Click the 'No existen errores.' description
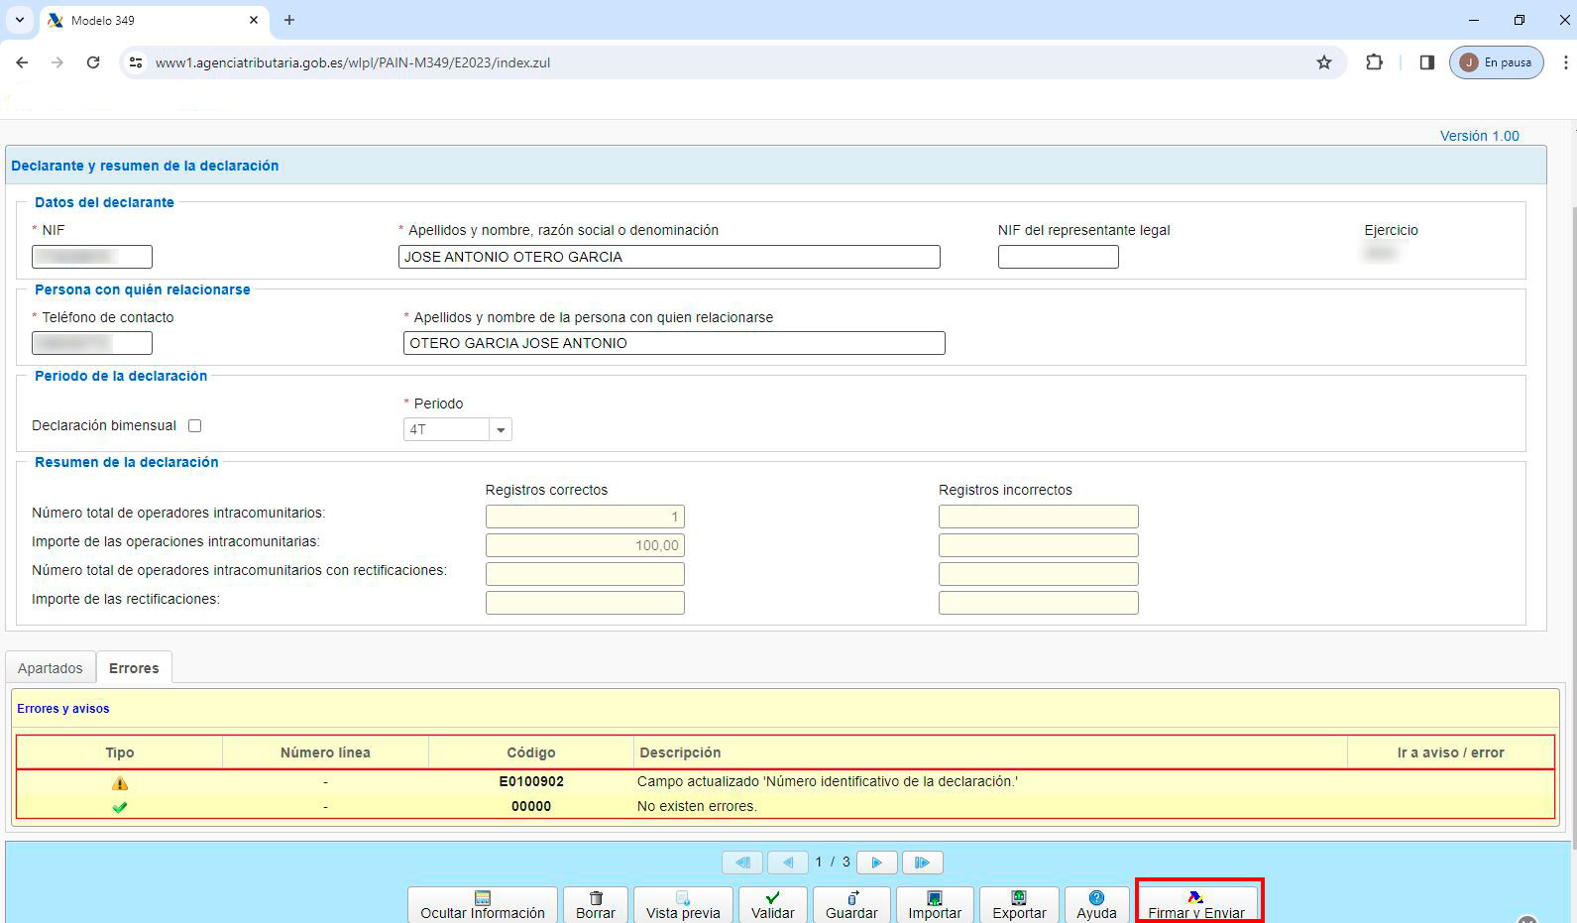1577x923 pixels. (697, 806)
